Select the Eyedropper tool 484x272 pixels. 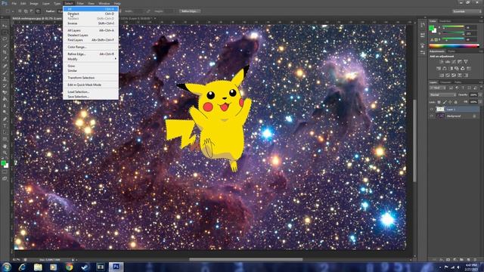[5, 59]
